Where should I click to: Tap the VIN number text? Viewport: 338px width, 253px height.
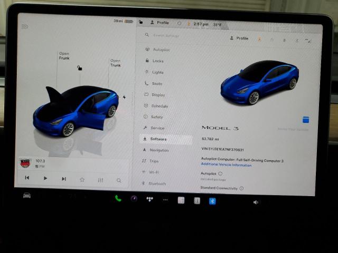222,149
